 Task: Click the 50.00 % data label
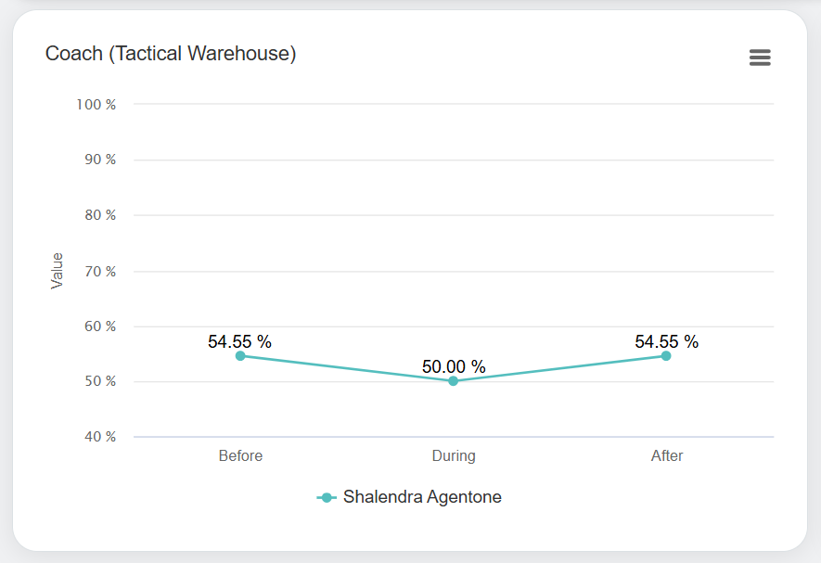454,366
